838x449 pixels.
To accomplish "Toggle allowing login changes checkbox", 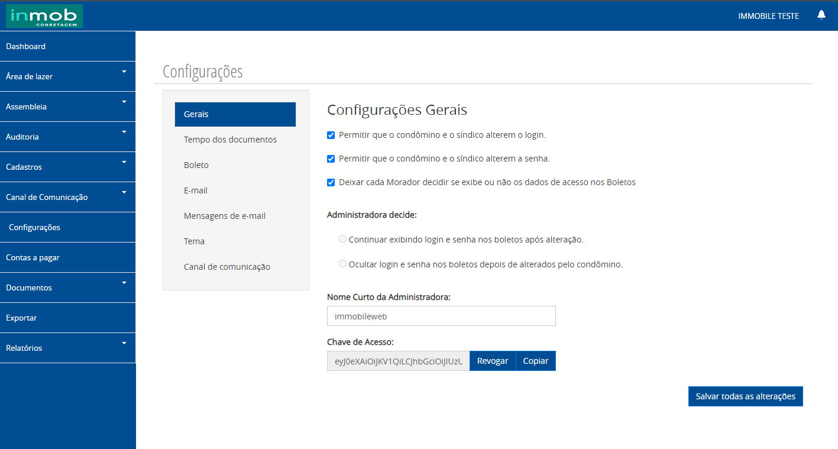I will [x=331, y=135].
